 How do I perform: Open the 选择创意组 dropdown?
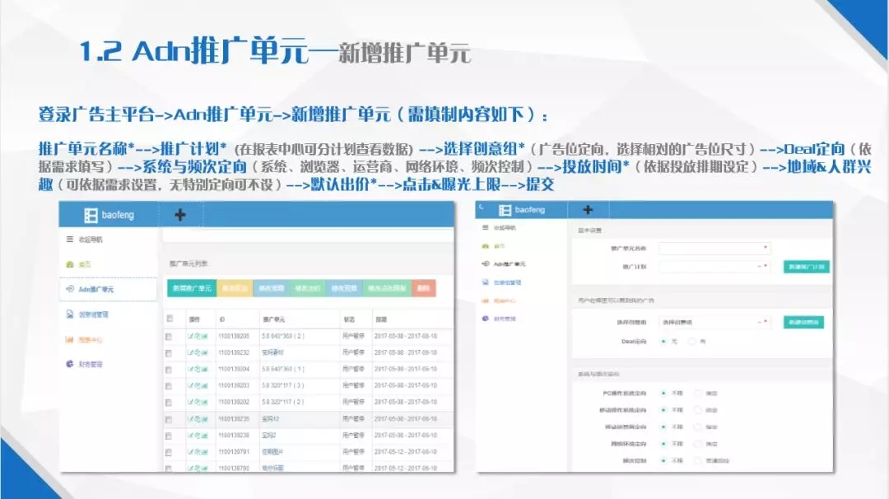(x=712, y=321)
